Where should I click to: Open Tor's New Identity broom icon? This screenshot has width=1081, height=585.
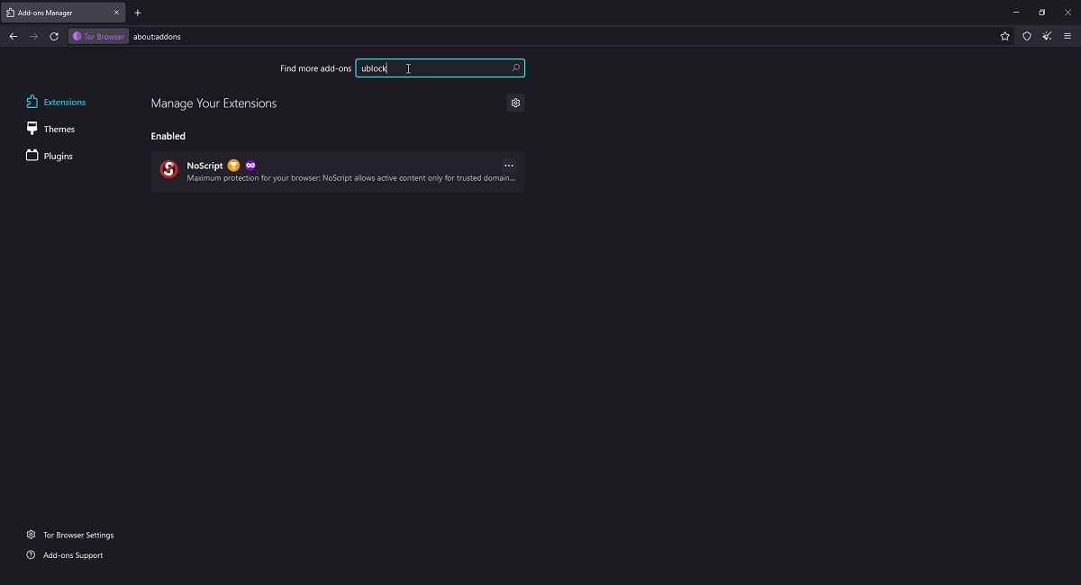pos(1047,36)
